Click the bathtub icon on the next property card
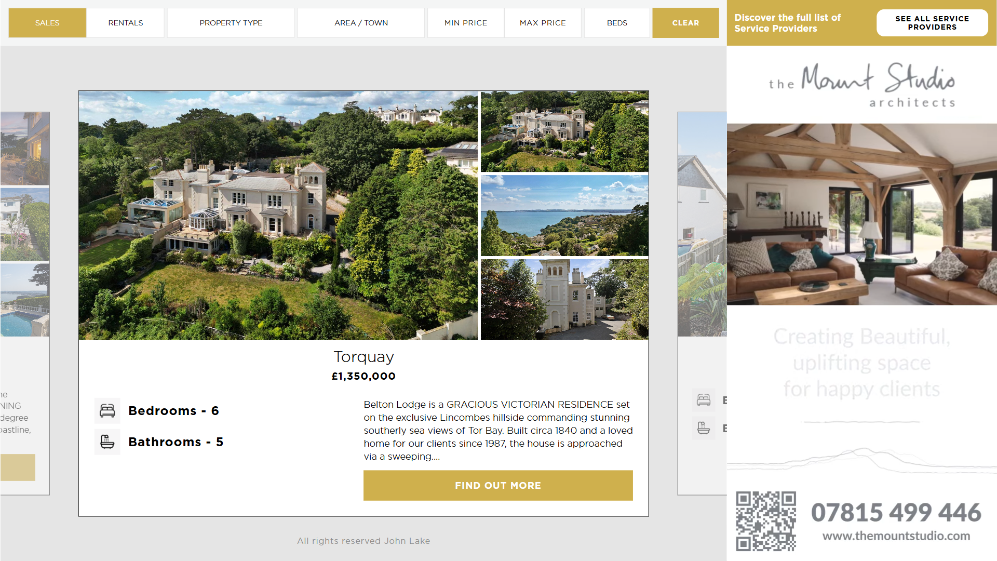997x561 pixels. tap(704, 428)
